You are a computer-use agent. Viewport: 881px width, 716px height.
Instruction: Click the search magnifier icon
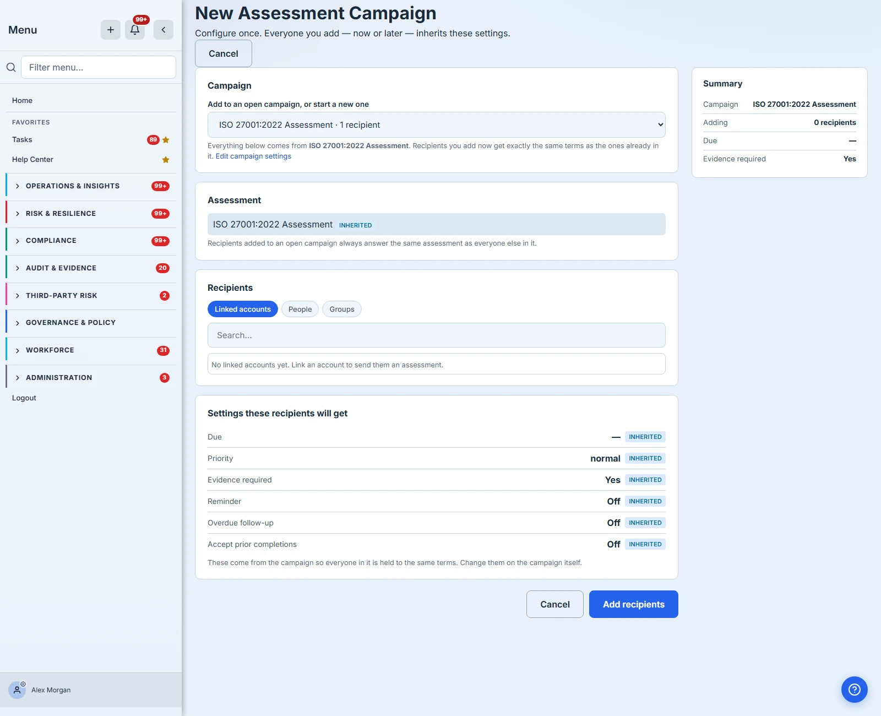[x=11, y=67]
